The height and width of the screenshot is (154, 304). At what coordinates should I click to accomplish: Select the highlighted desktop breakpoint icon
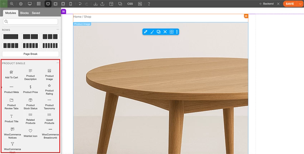[x=48, y=4]
